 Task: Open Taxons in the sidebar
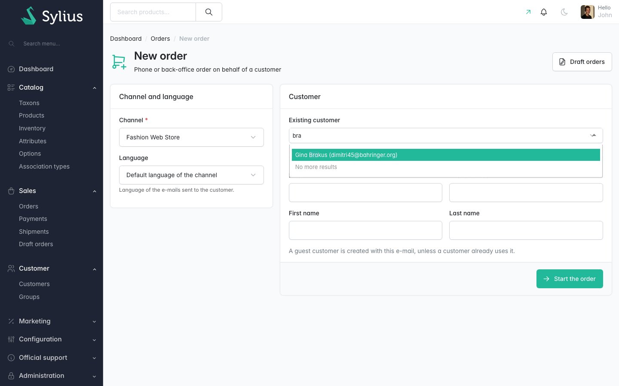[x=29, y=103]
